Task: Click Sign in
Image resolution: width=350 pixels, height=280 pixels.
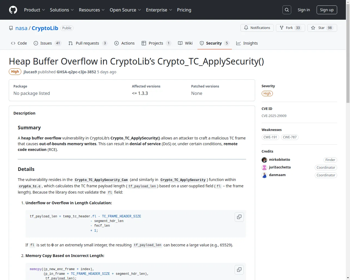Action: 304,10
